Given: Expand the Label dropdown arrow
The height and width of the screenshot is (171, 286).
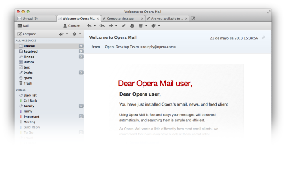Looking at the screenshot, I should [159, 26].
